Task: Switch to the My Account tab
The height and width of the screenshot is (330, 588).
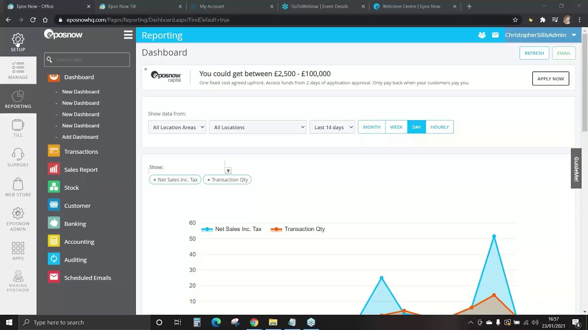Action: 231,6
